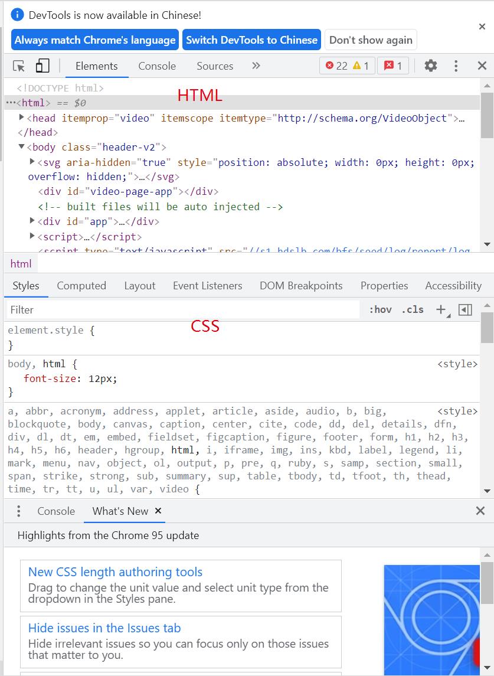Viewport: 494px width, 676px height.
Task: Click What's New drawer scrollbar thumb
Action: (487, 583)
